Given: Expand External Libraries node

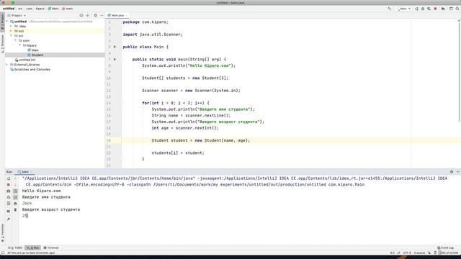Looking at the screenshot, I should (x=7, y=65).
